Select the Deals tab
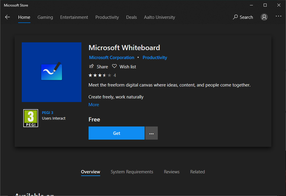Viewport: 286px width, 196px height. pos(131,17)
